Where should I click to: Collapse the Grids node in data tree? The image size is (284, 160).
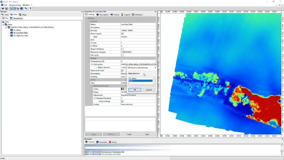tap(4, 24)
